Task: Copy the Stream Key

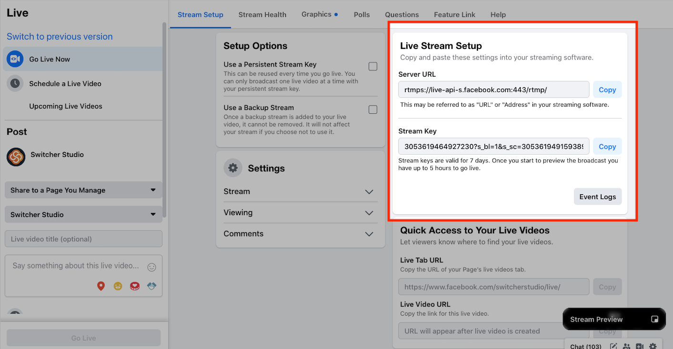Action: click(607, 147)
